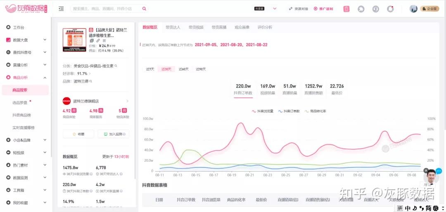Click the 短视频 icon in sidebar
The width and height of the screenshot is (446, 212).
point(8,153)
